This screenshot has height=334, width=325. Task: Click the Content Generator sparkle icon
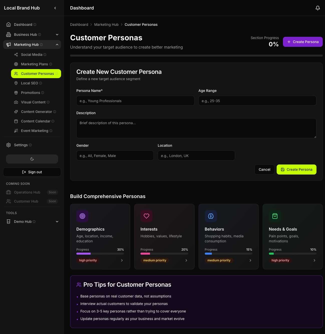pos(16,112)
